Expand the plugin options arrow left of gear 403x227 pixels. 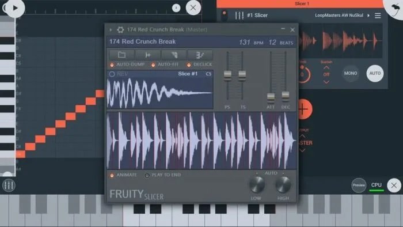click(111, 30)
